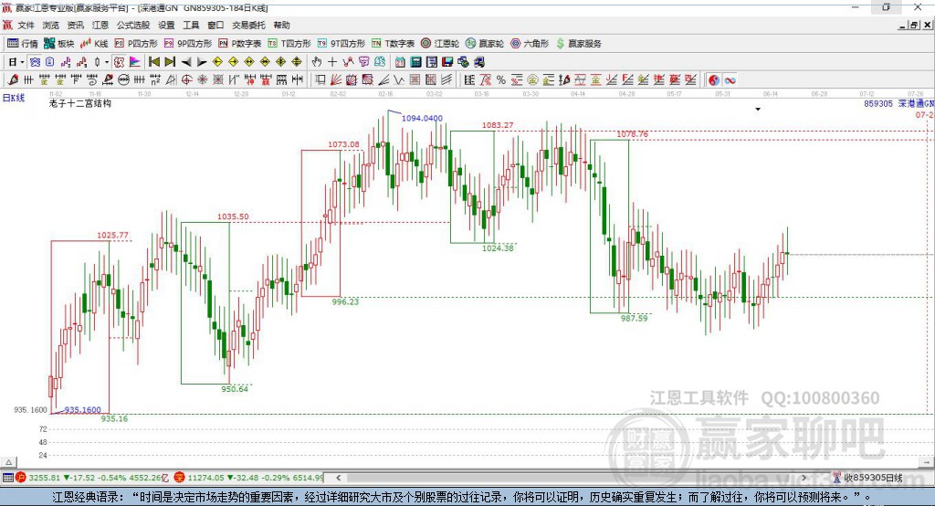Click the last yellow diamond four-arrow icon
This screenshot has width=935, height=506.
pos(297,62)
